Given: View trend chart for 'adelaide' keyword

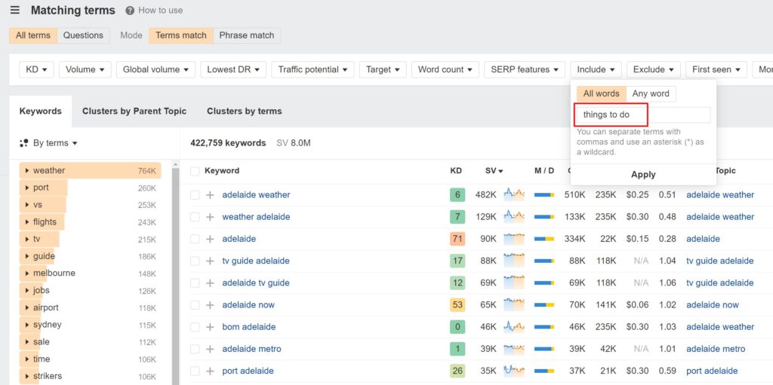Looking at the screenshot, I should 513,239.
